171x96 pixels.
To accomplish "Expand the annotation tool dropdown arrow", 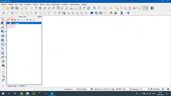I will [x=147, y=8].
